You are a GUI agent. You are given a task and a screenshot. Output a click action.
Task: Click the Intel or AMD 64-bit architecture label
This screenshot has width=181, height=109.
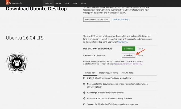tap(97, 49)
